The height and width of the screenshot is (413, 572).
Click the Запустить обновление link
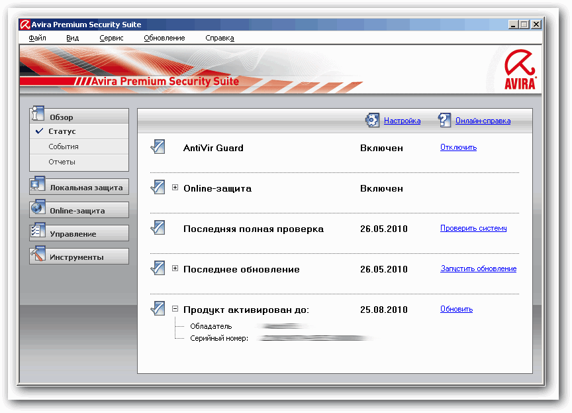(x=478, y=268)
